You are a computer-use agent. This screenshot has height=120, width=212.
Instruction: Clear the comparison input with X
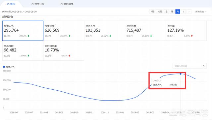(x=204, y=66)
